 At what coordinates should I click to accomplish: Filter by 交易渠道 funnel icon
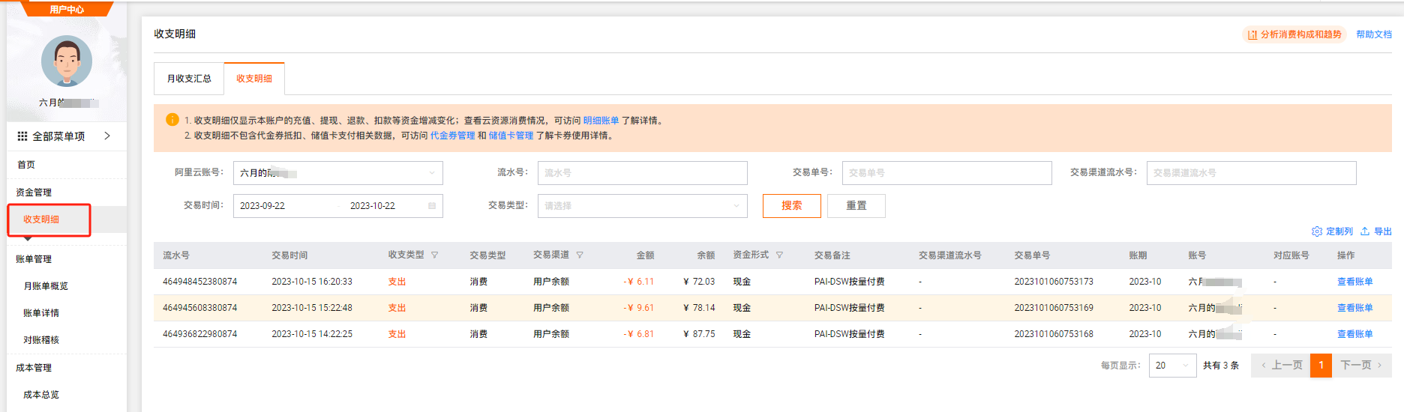[x=579, y=255]
